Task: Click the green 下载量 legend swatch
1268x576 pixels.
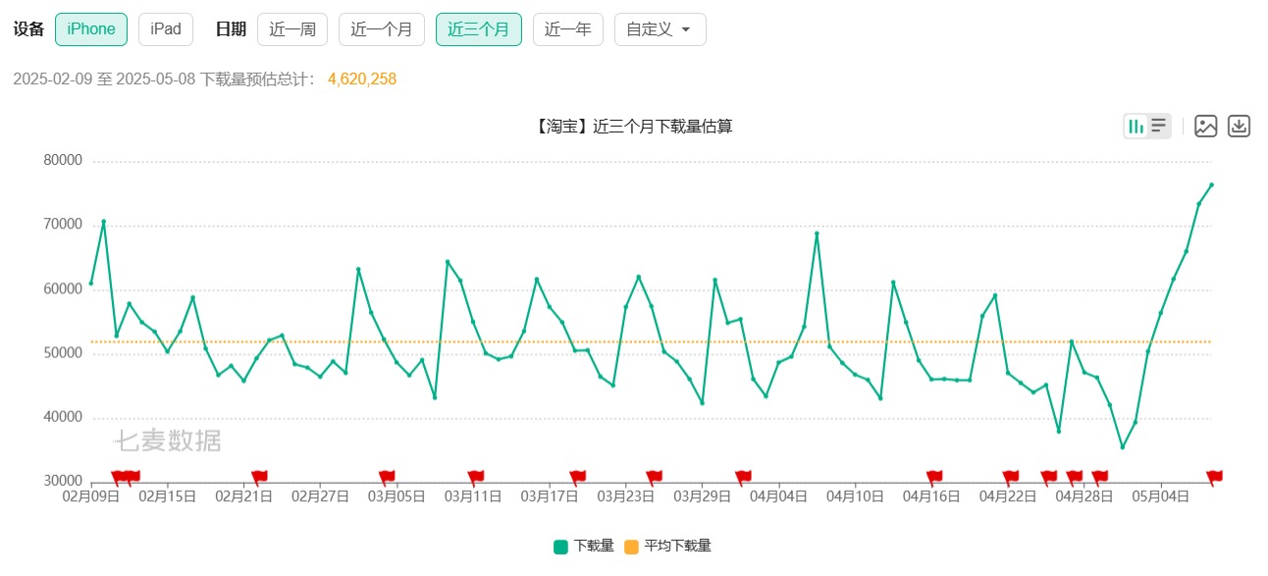Action: (560, 547)
